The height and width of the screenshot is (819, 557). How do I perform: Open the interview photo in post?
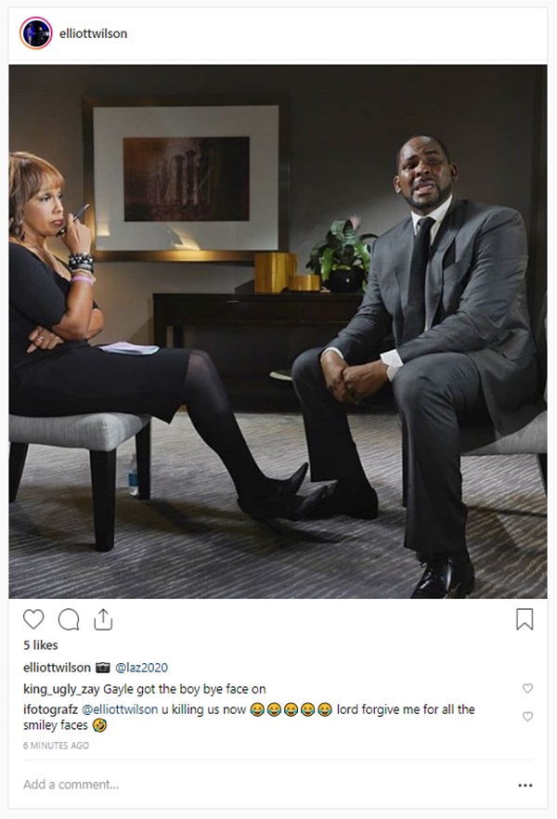pyautogui.click(x=278, y=331)
